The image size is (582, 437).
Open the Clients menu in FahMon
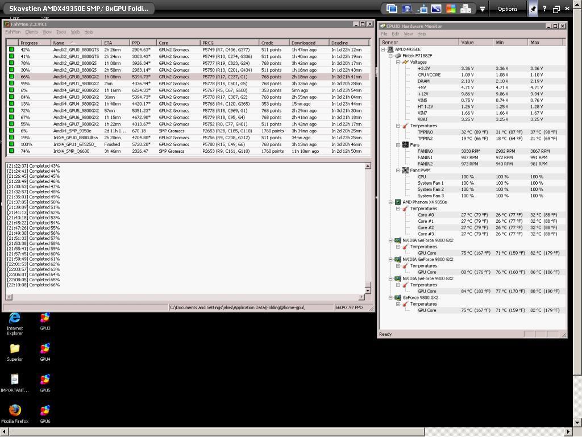(x=32, y=32)
